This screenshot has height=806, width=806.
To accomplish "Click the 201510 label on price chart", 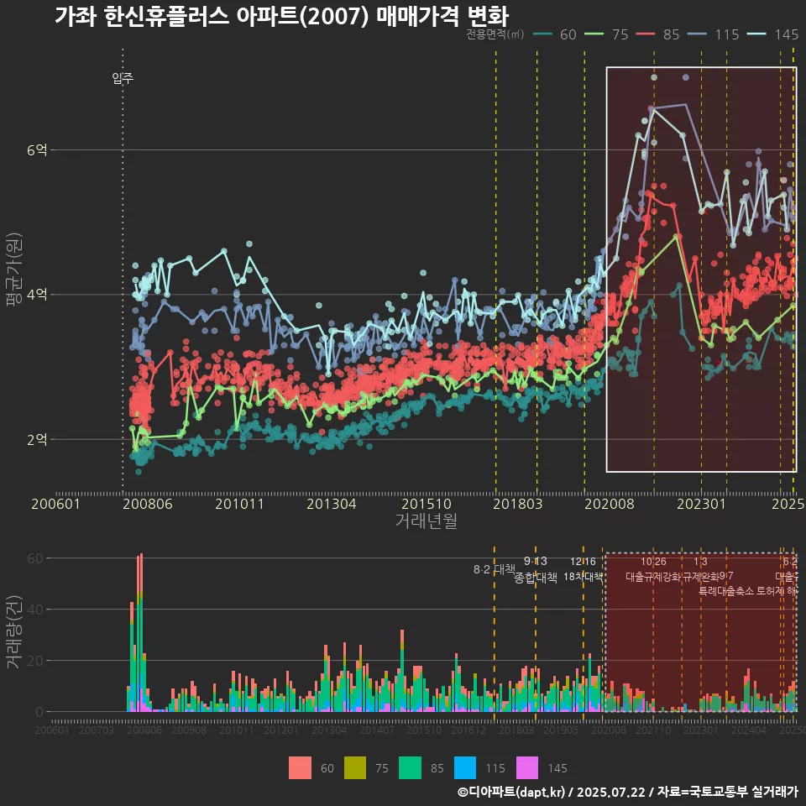I will [x=427, y=504].
